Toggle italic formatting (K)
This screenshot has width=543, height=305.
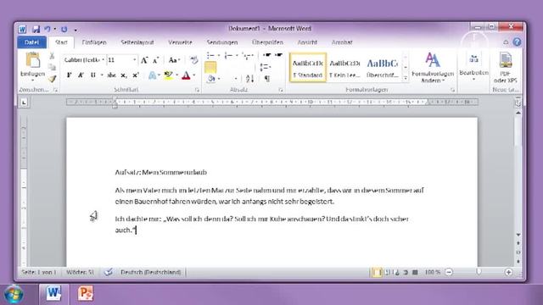81,75
